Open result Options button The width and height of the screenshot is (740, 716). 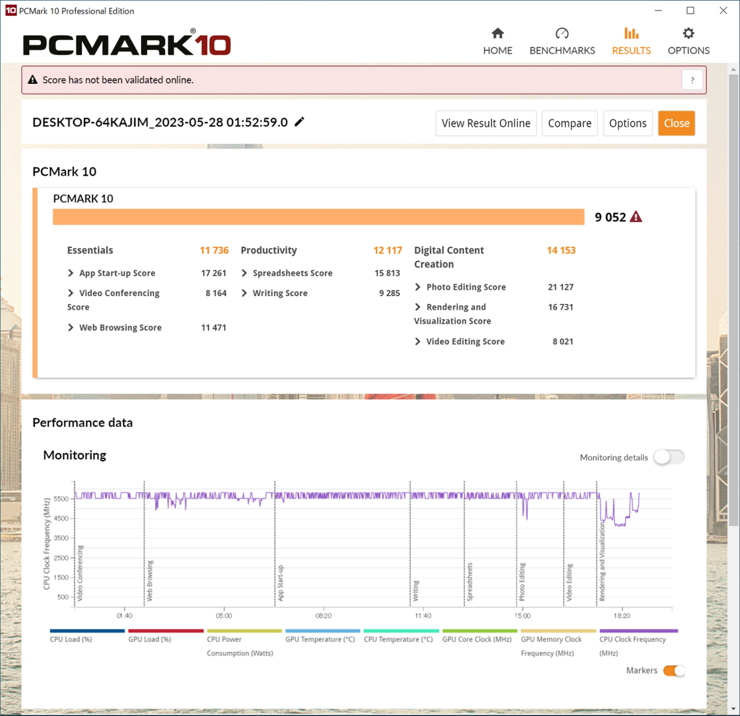coord(628,123)
